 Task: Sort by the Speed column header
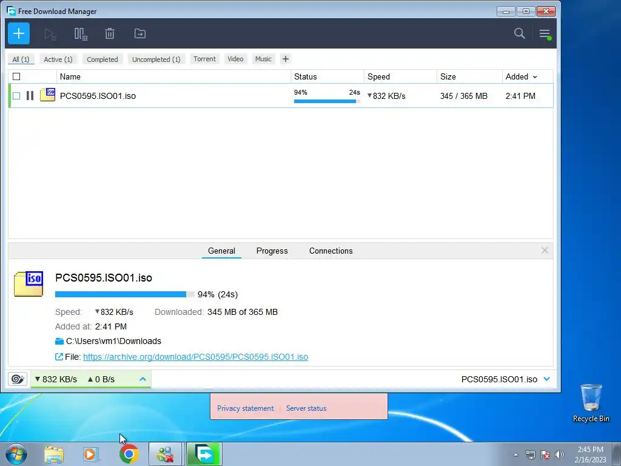(x=400, y=76)
